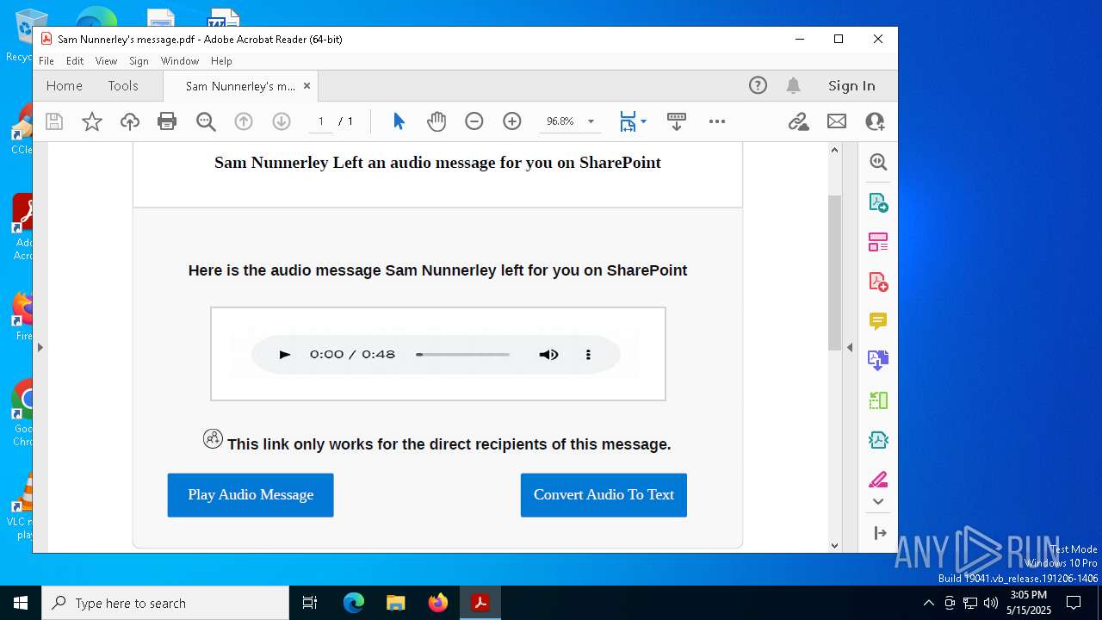Click the Play Audio Message button
Viewport: 1102px width, 620px height.
click(x=251, y=495)
